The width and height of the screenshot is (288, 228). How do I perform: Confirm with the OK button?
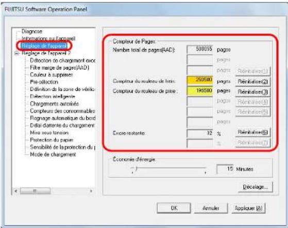[174, 208]
